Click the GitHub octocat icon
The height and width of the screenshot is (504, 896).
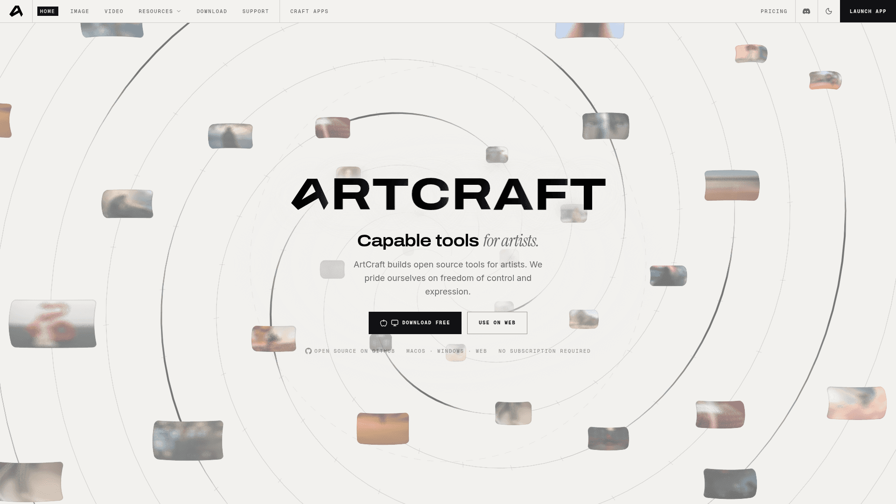(x=308, y=351)
